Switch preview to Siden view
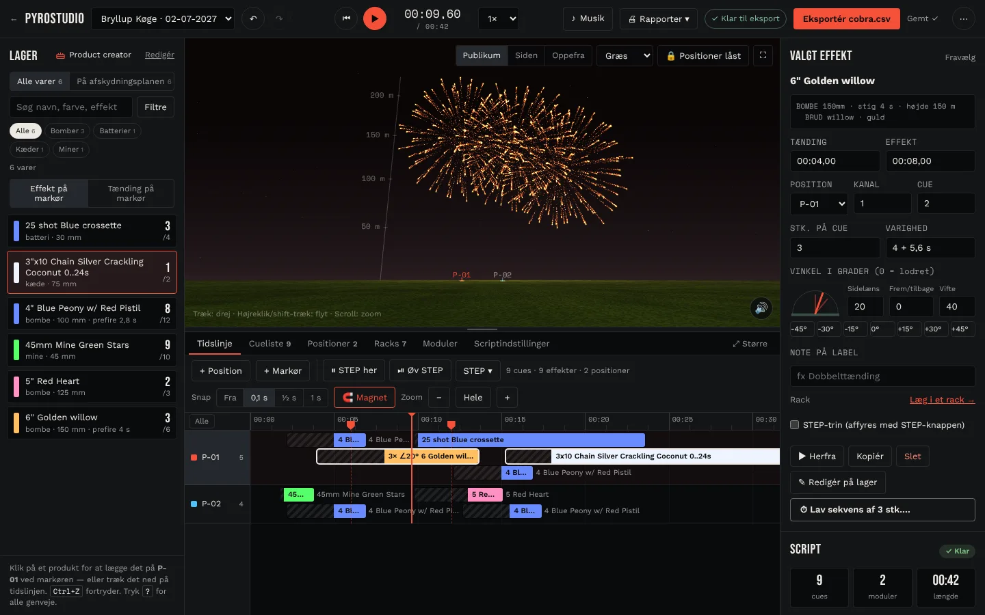 pyautogui.click(x=526, y=55)
